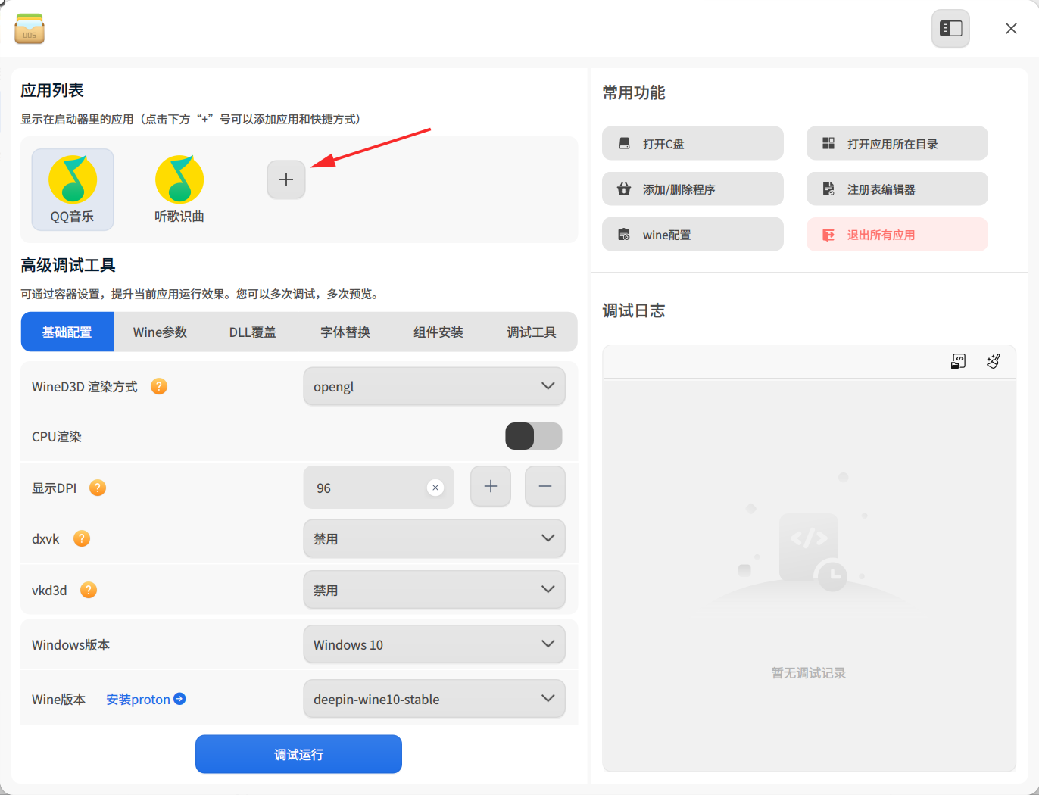Click the UOS package logo in title bar
Screen dimensions: 1039x795
30,29
